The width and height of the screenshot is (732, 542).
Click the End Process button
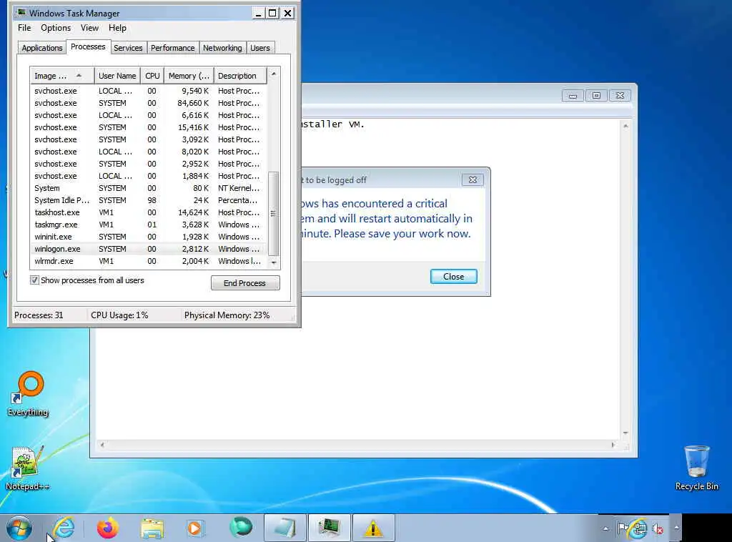(x=245, y=283)
